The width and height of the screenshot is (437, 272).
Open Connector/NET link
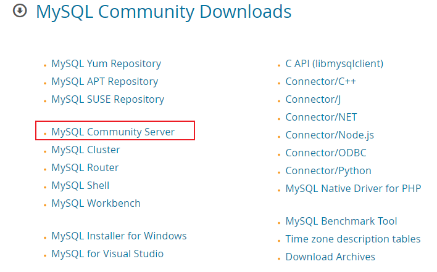321,118
